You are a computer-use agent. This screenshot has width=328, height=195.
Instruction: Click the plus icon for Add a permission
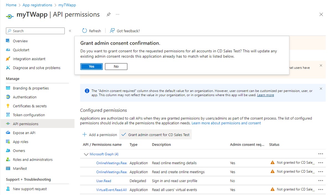click(85, 135)
